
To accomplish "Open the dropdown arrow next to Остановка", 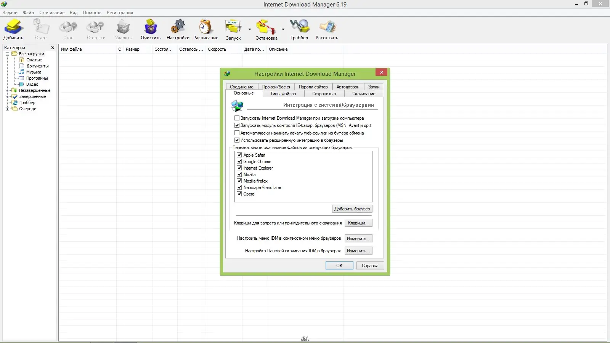I will [283, 29].
